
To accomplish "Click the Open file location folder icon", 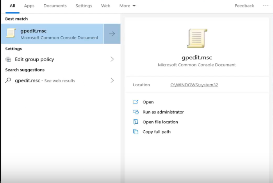I will [x=136, y=122].
